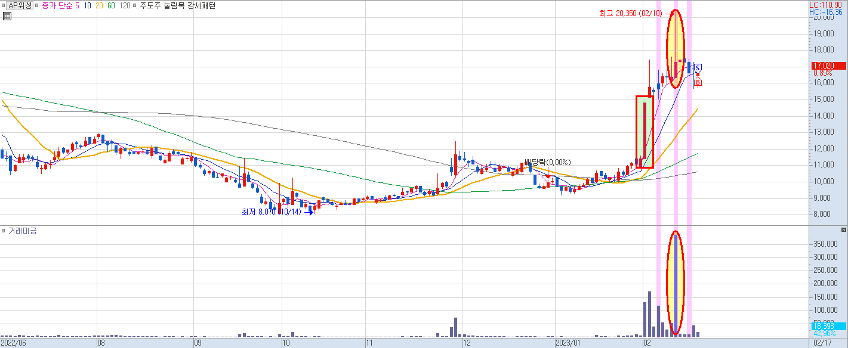
Task: Click the 10 month axis label
Action: coord(286,343)
